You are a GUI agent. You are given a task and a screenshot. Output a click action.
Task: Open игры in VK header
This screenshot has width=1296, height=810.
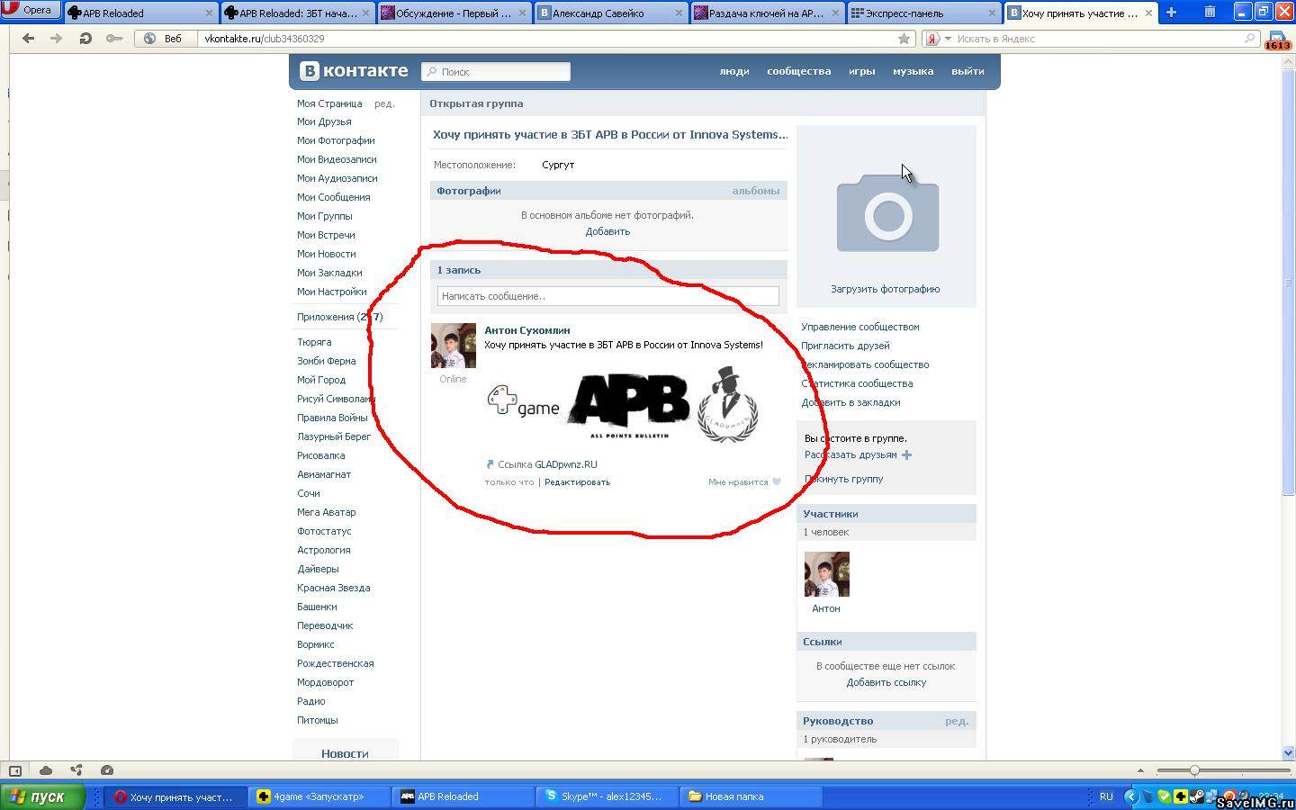click(x=861, y=71)
